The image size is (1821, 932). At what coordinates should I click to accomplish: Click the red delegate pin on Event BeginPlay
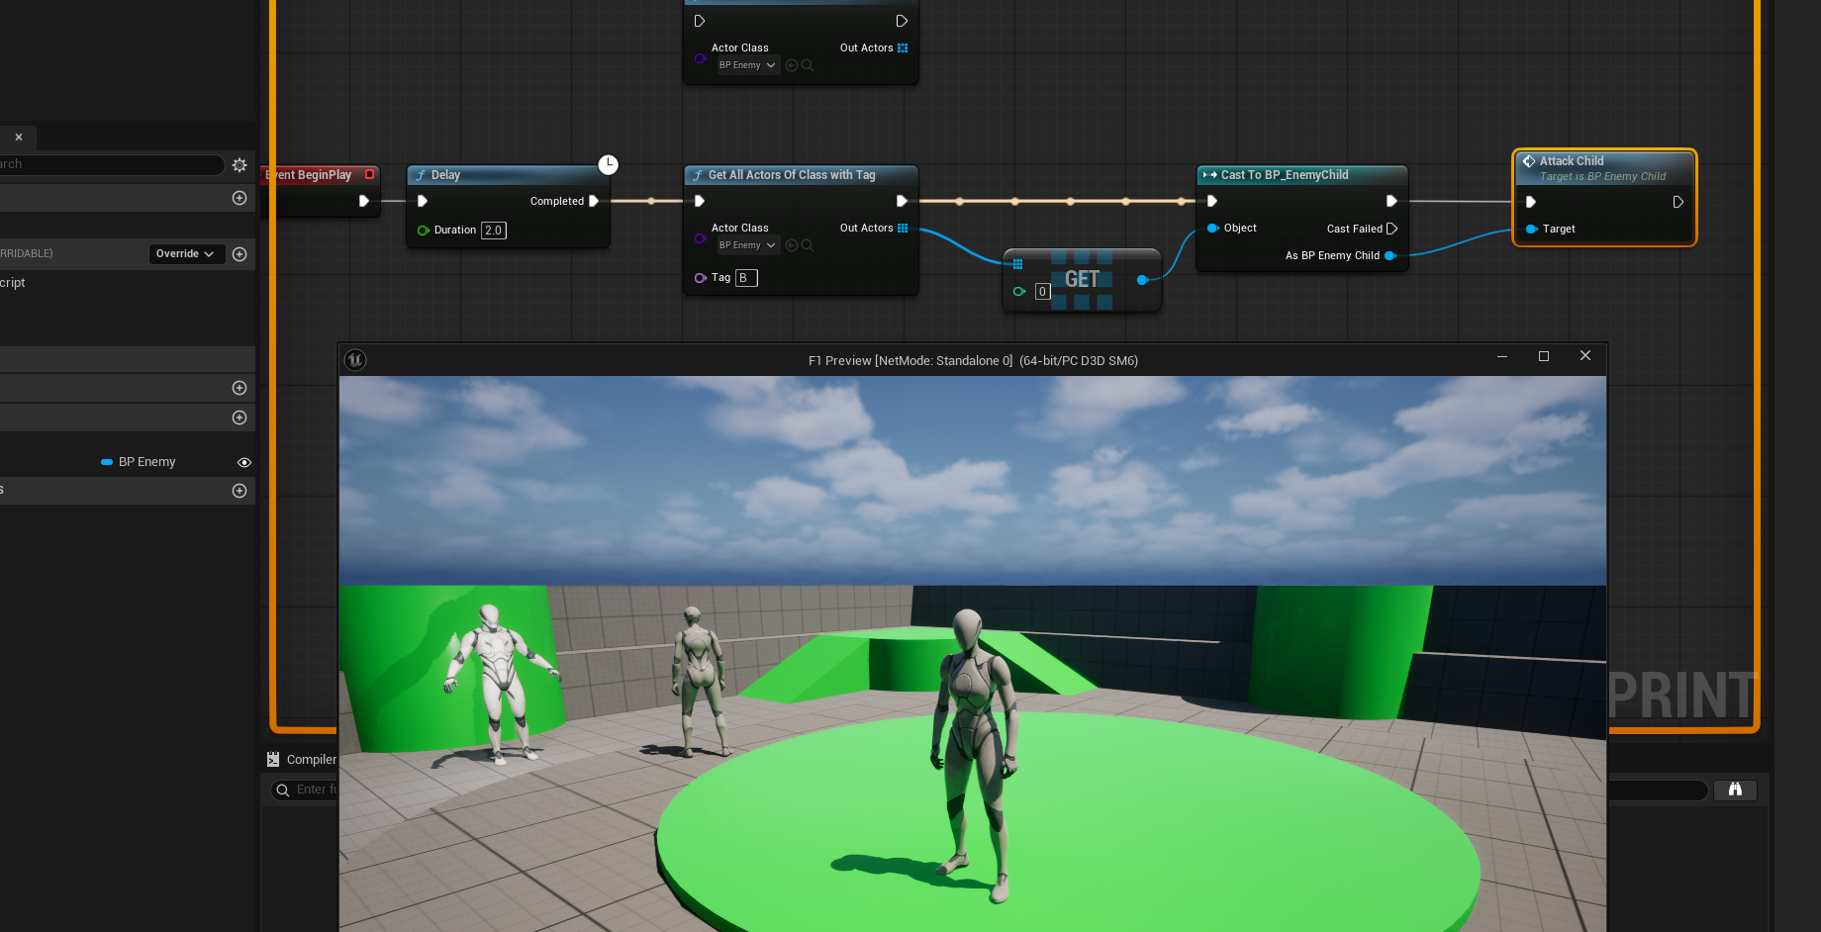[x=370, y=174]
